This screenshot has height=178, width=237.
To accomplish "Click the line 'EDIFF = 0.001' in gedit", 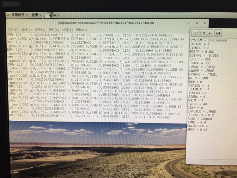I will 202,52.
